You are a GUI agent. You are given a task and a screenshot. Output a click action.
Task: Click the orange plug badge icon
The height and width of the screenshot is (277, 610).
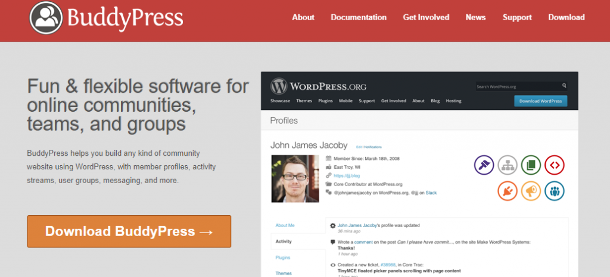[x=508, y=191]
